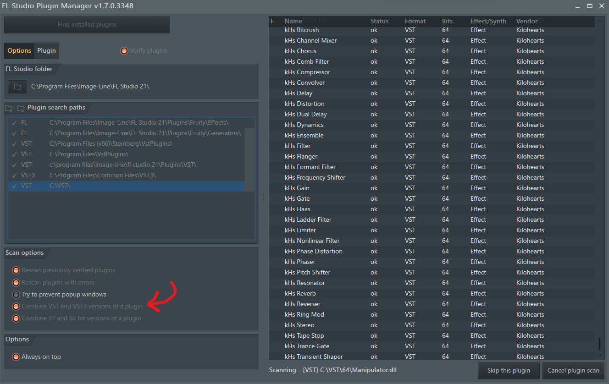Switch to the Options tab
Image resolution: width=609 pixels, height=384 pixels.
(x=19, y=51)
